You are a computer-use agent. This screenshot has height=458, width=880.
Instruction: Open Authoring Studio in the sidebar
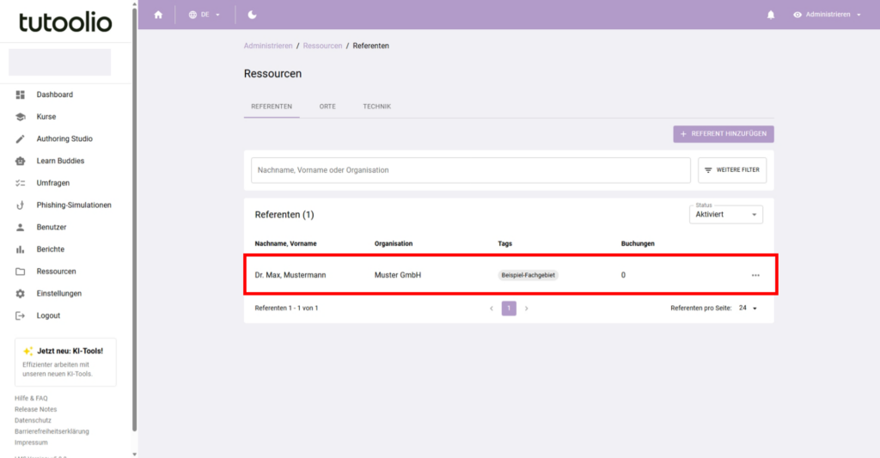tap(65, 138)
